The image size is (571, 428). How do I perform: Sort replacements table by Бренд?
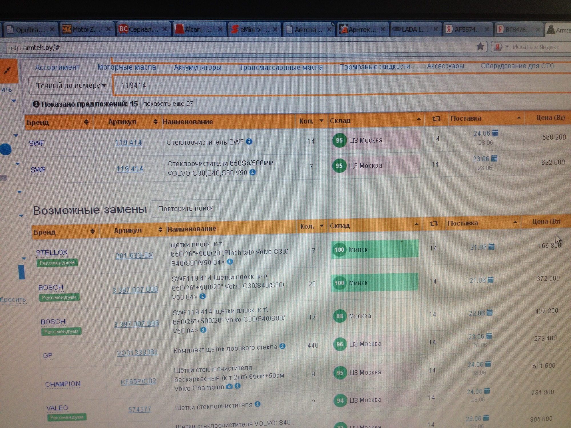92,231
